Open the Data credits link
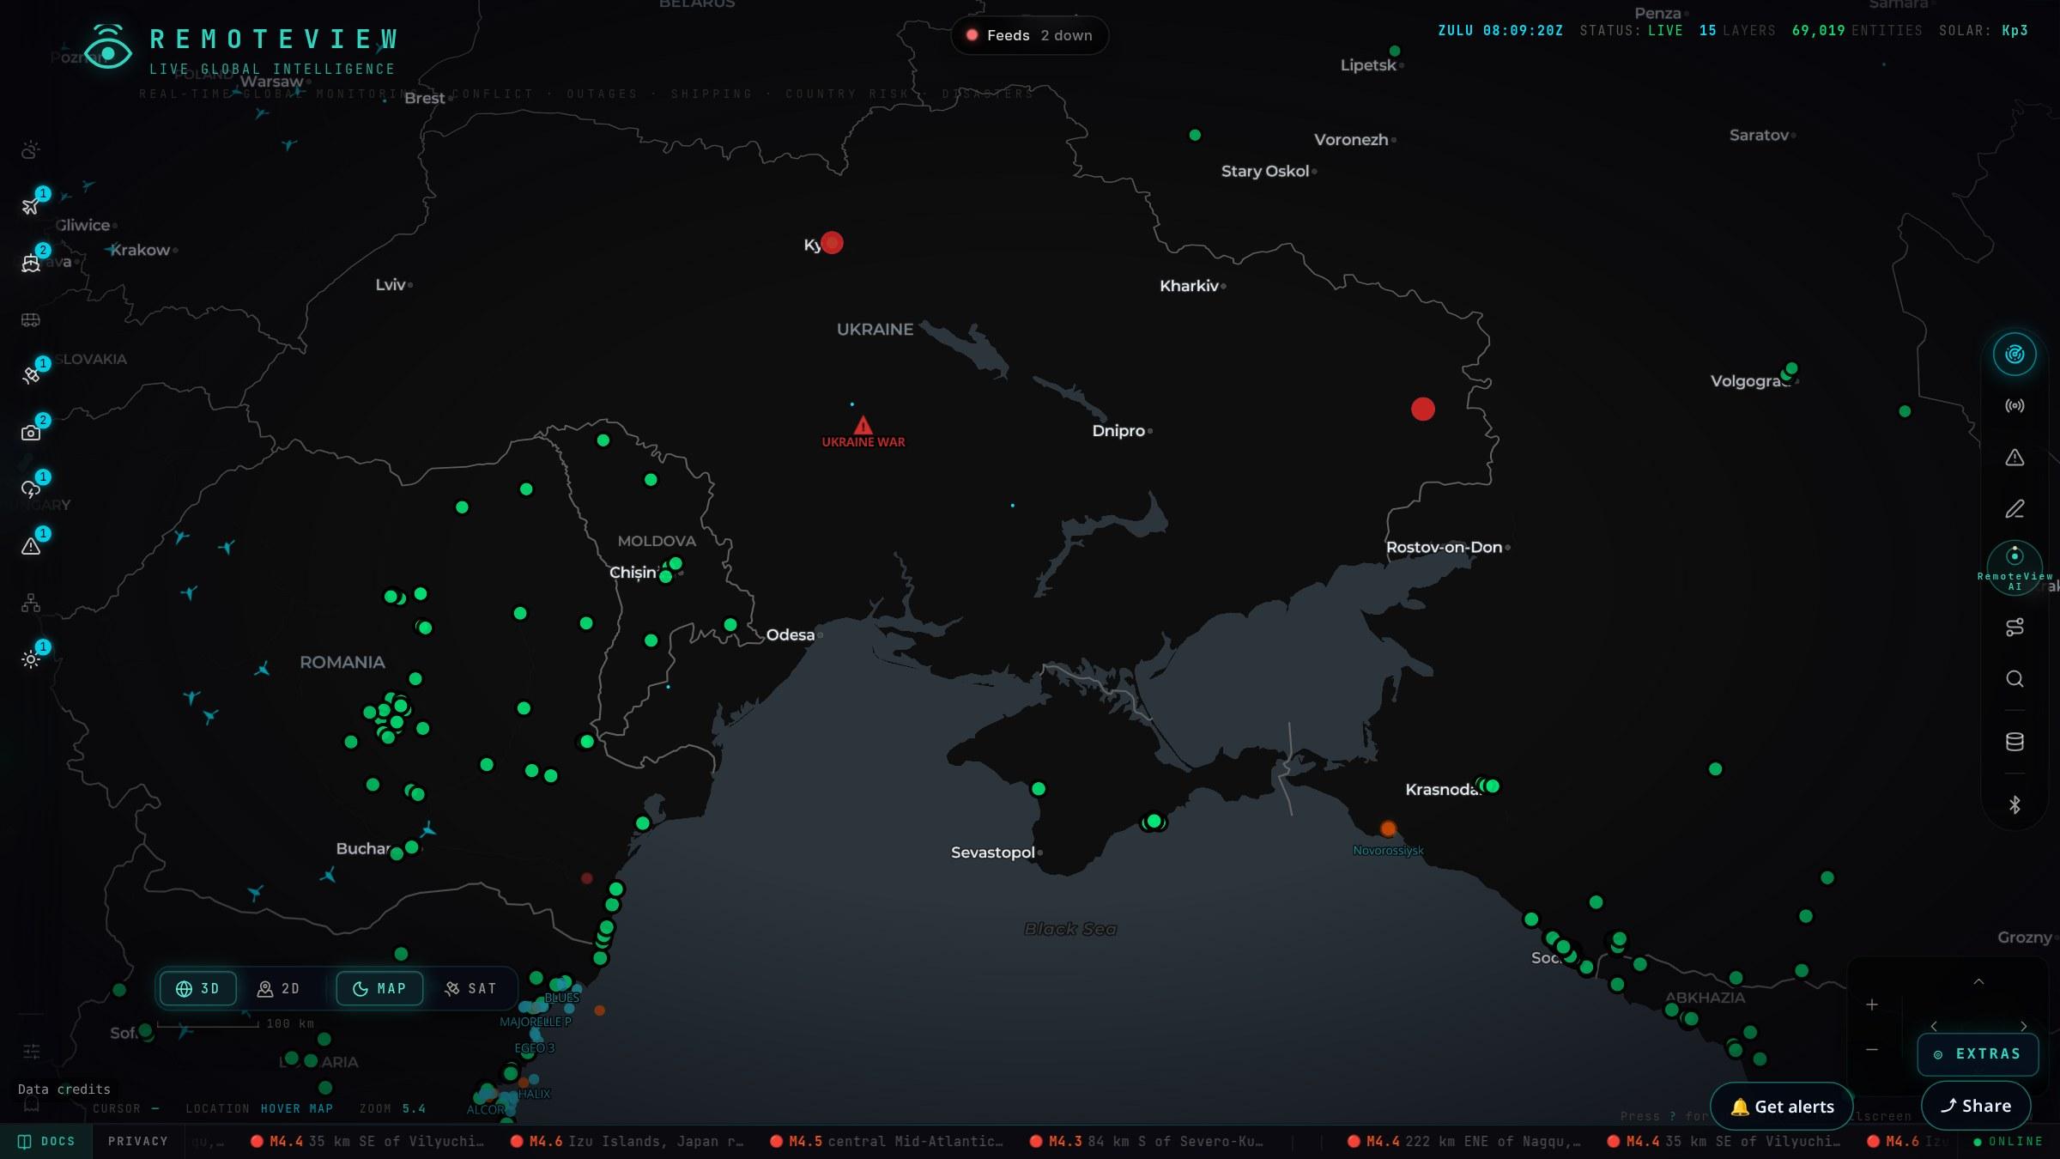Image resolution: width=2060 pixels, height=1159 pixels. tap(64, 1089)
